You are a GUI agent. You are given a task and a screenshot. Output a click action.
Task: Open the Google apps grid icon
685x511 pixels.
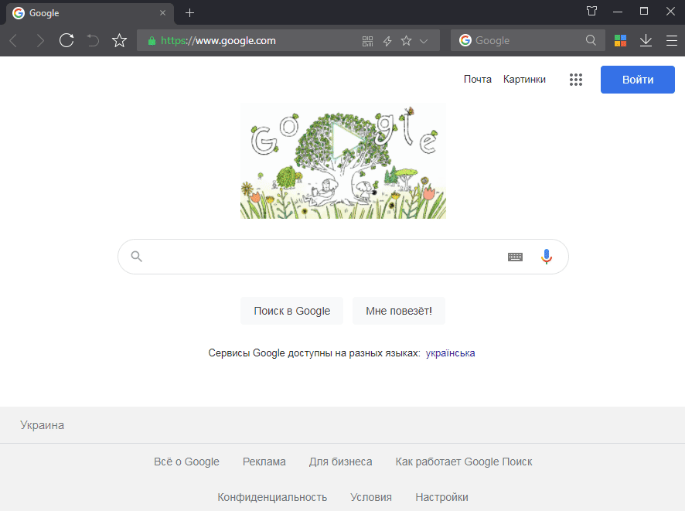tap(576, 80)
